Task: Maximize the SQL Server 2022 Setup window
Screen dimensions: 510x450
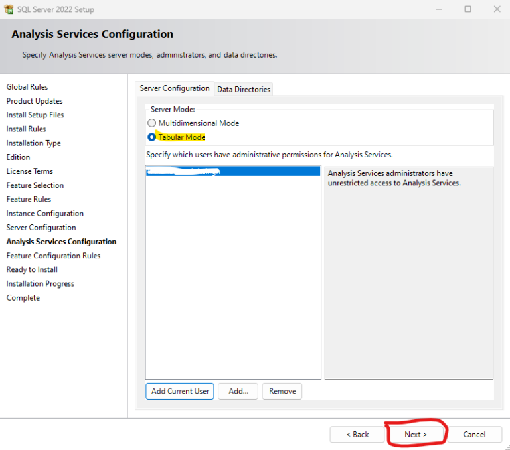Action: click(x=467, y=9)
